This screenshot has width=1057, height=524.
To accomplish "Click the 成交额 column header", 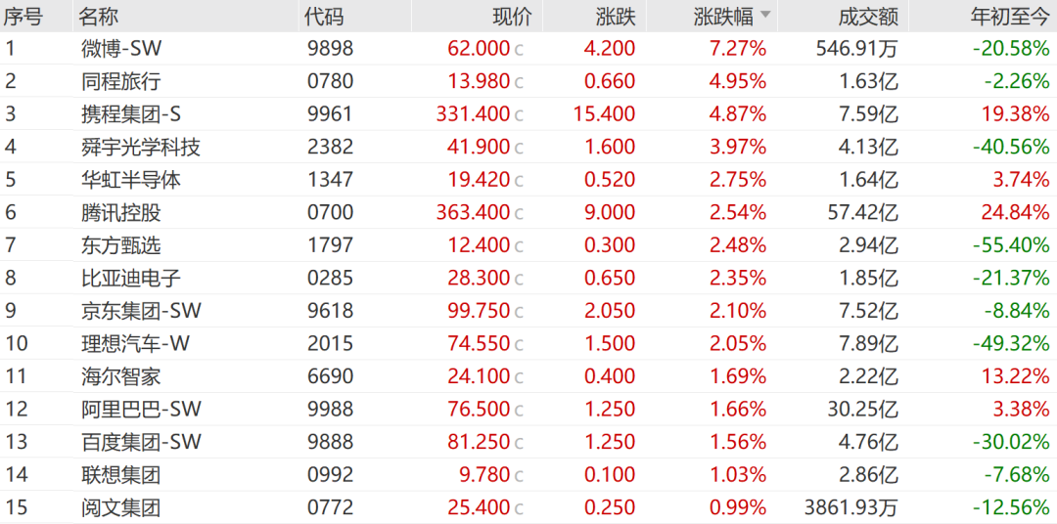I will point(868,16).
